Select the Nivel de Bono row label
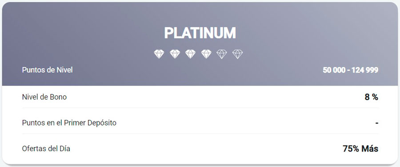This screenshot has width=400, height=167. click(44, 97)
